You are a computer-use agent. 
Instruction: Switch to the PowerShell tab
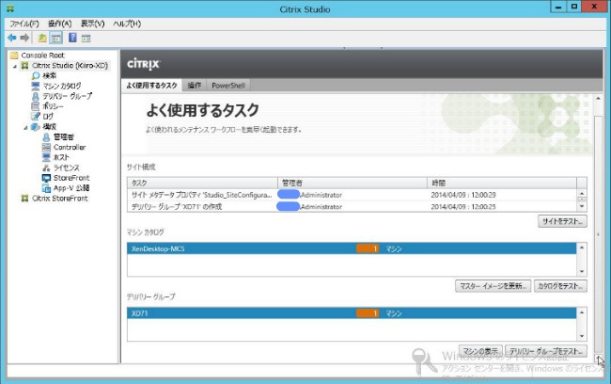tap(228, 85)
